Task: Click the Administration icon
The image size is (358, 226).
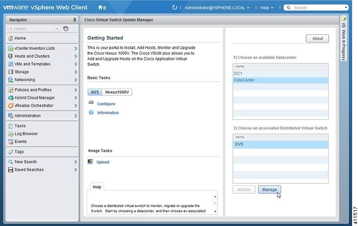Action: 10,116
